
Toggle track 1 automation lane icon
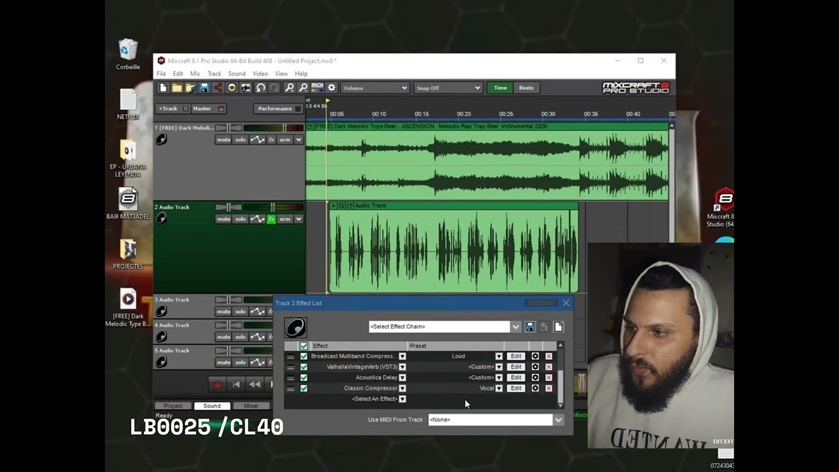(x=257, y=140)
